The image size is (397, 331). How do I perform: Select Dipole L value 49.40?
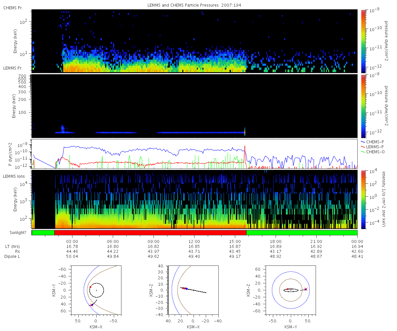point(194,257)
